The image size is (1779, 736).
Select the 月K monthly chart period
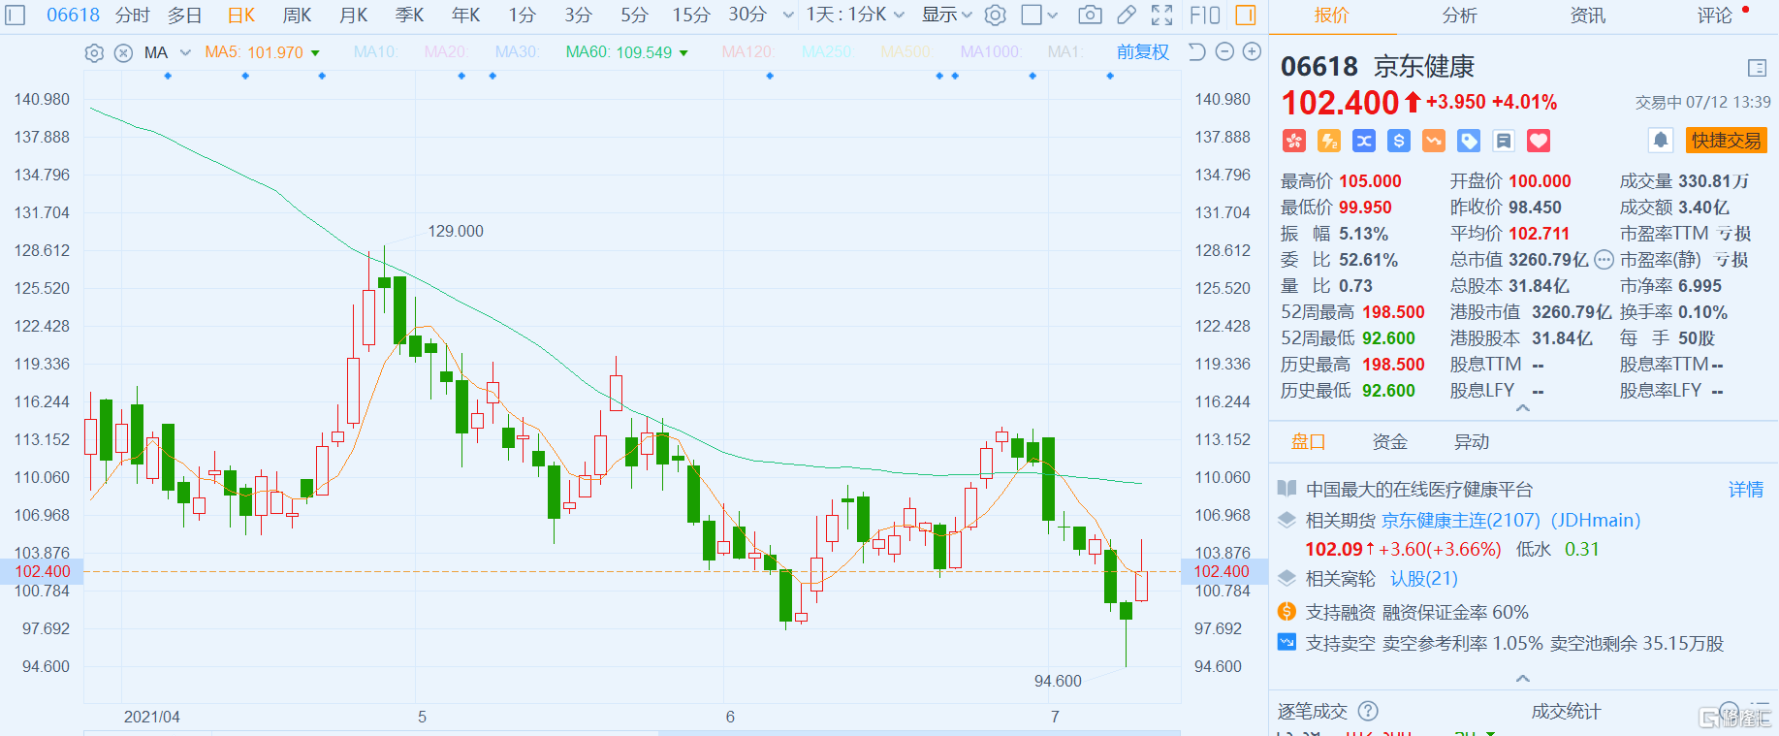[353, 16]
